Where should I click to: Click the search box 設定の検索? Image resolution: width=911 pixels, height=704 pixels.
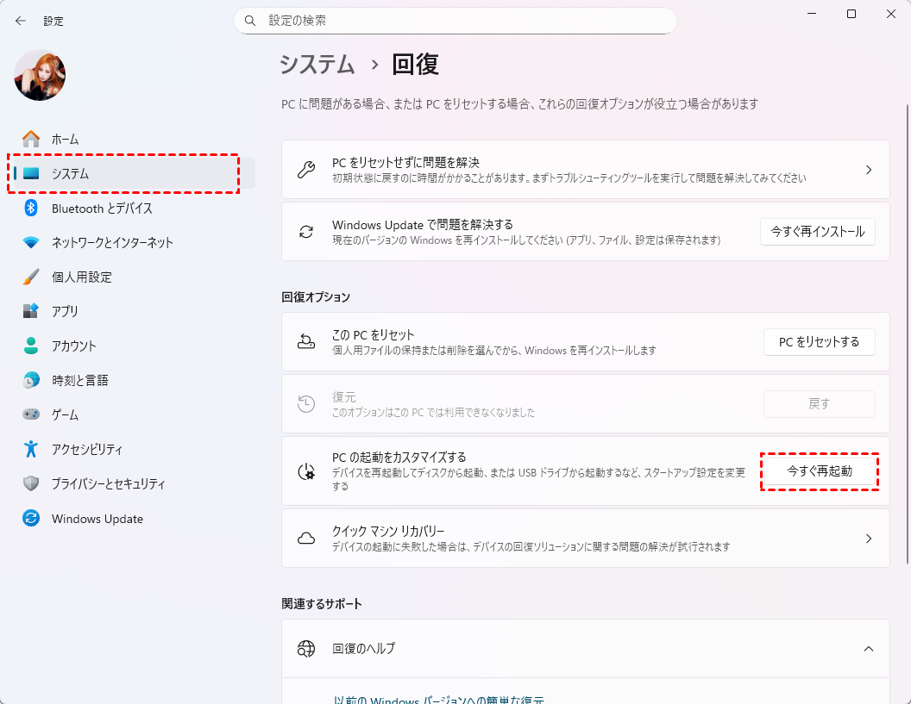click(x=455, y=20)
